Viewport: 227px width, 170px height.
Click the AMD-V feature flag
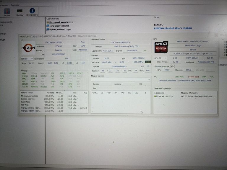(34, 81)
